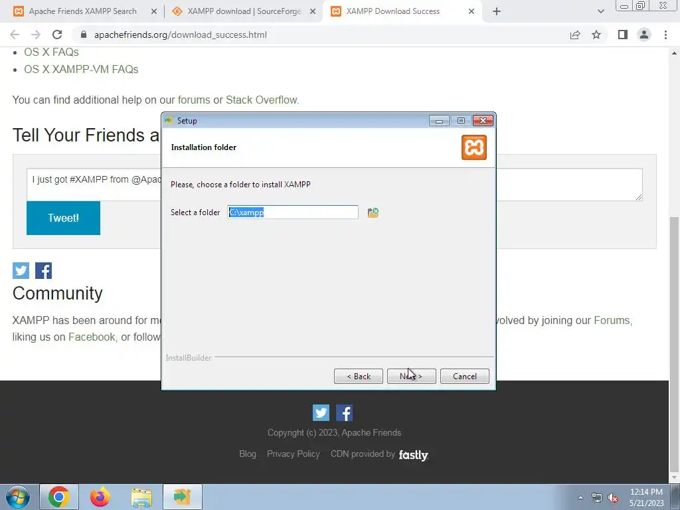Switch to XAMPP download SourceForge tab
The image size is (680, 510).
(244, 11)
